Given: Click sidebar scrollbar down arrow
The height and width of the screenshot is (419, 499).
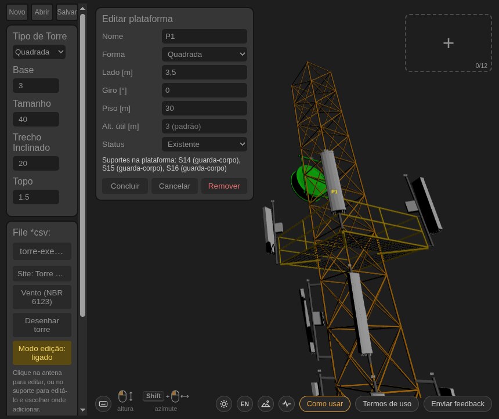Looking at the screenshot, I should [83, 410].
